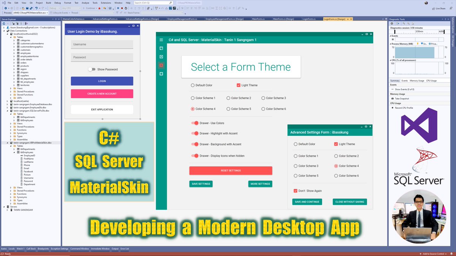Click the MORE SETTINGS button
Viewport: 456px width, 256px height.
click(x=260, y=184)
